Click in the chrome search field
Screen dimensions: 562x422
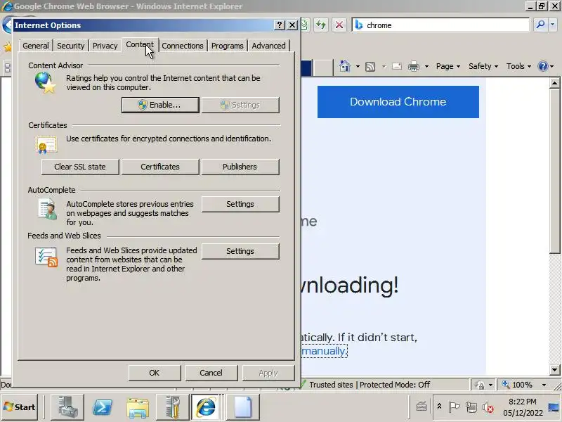click(x=441, y=25)
